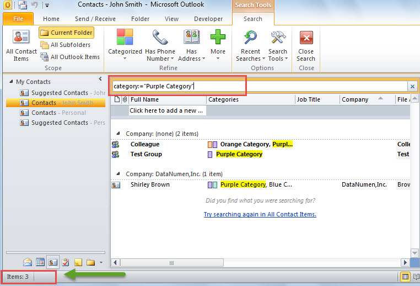Open Mail from the navigation bar
Viewport: 420px width, 286px height.
(28, 262)
